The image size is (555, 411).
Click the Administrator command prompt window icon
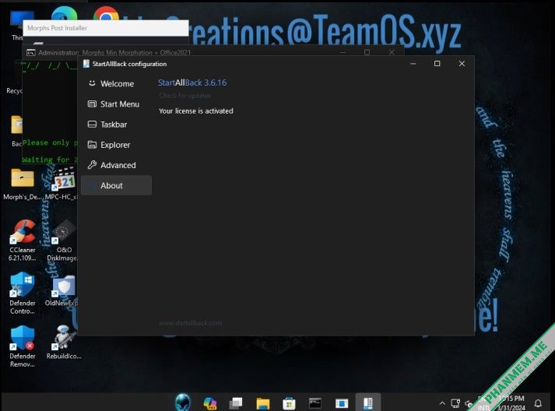click(x=31, y=53)
